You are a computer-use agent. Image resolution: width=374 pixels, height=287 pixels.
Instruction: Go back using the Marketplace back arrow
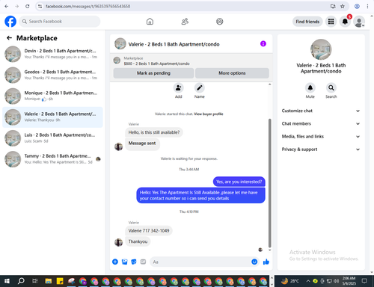(x=9, y=38)
